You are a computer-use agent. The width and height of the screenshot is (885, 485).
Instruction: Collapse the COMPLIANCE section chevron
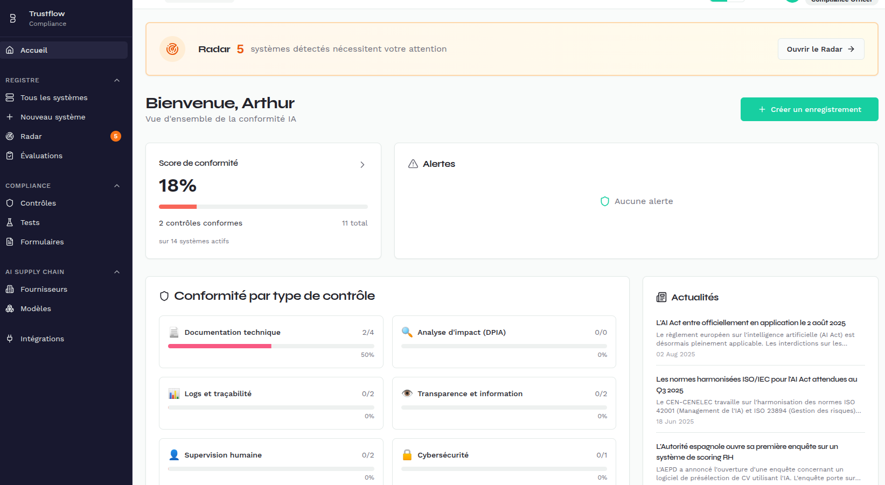[x=117, y=186]
